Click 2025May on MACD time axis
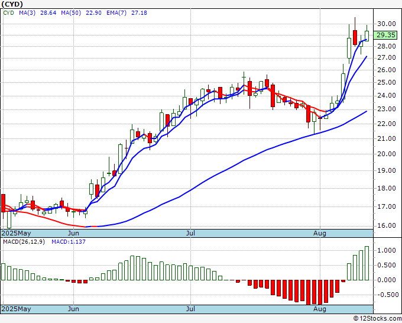 click(x=16, y=309)
